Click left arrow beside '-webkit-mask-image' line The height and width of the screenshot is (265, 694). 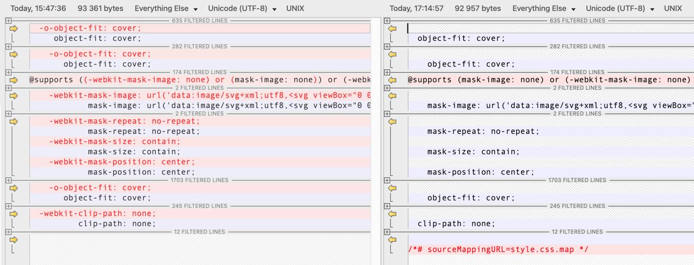[14, 95]
